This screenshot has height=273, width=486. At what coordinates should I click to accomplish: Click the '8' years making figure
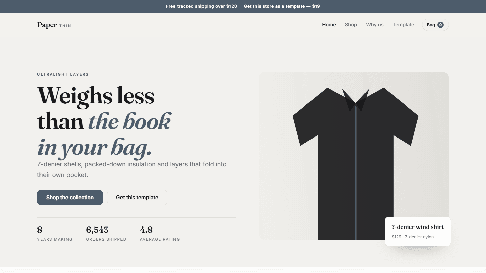tap(40, 230)
